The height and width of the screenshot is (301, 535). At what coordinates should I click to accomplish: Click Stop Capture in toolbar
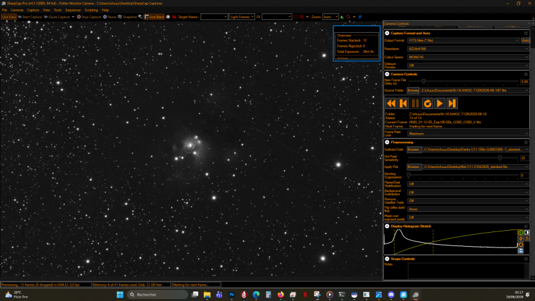89,17
